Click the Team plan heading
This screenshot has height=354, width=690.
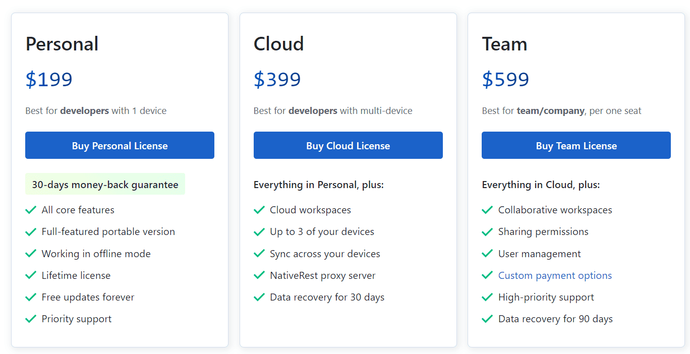[504, 44]
